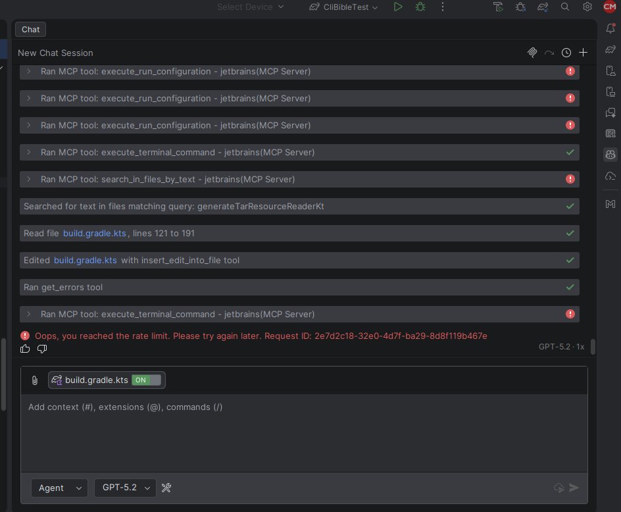Open the Select Device dropdown
Image resolution: width=621 pixels, height=512 pixels.
point(250,7)
